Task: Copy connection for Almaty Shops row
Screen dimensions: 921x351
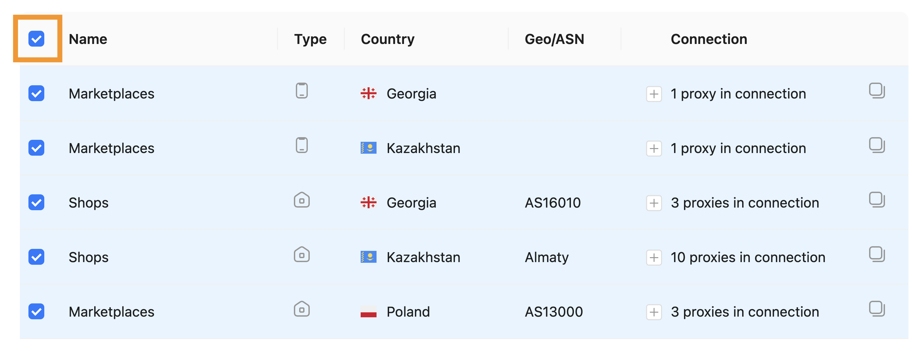Action: (877, 254)
